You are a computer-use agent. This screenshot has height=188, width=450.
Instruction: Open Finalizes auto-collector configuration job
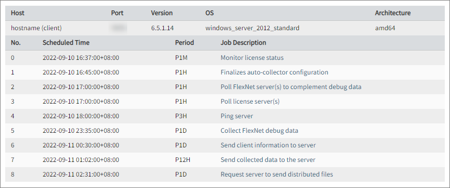pyautogui.click(x=274, y=72)
